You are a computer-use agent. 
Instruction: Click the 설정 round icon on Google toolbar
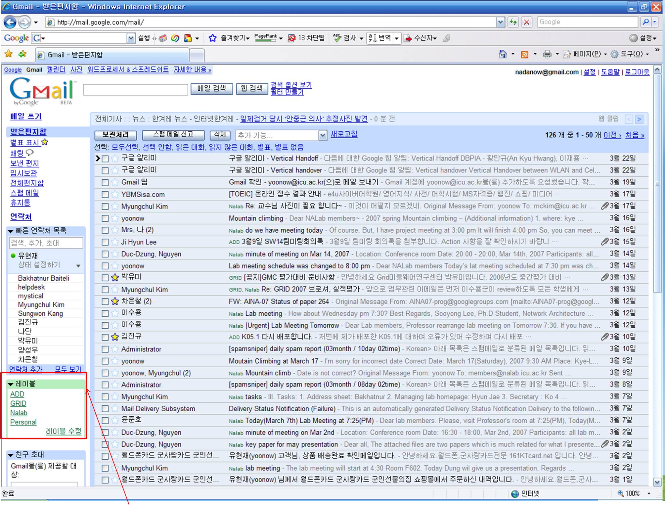633,38
